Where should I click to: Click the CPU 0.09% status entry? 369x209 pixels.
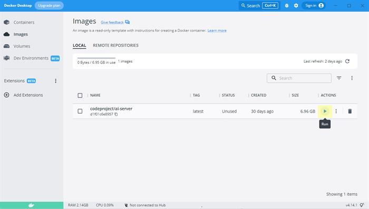point(105,205)
